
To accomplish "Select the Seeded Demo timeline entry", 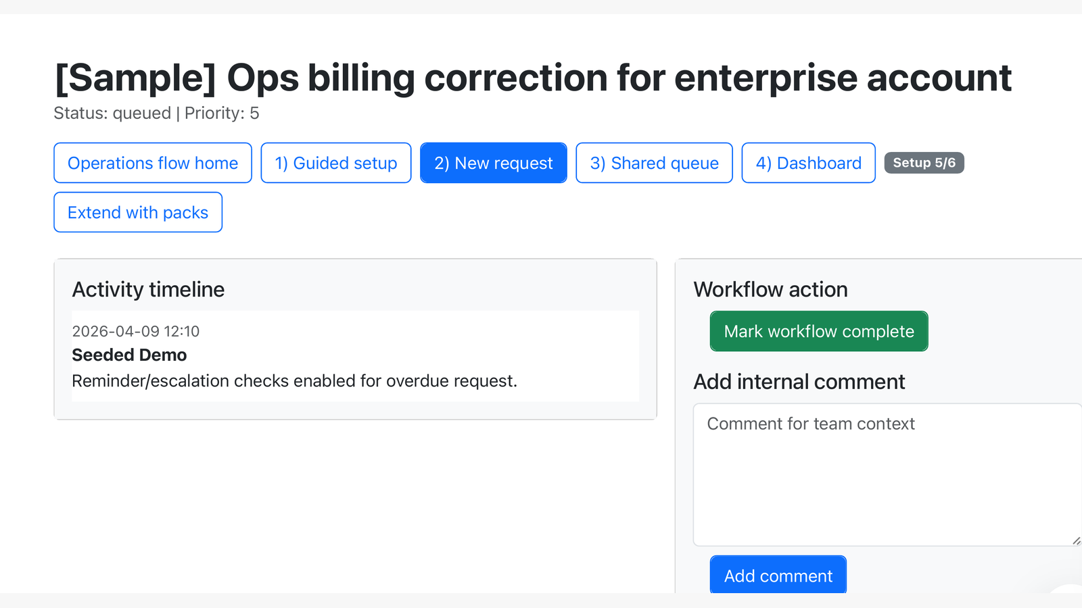I will [129, 355].
